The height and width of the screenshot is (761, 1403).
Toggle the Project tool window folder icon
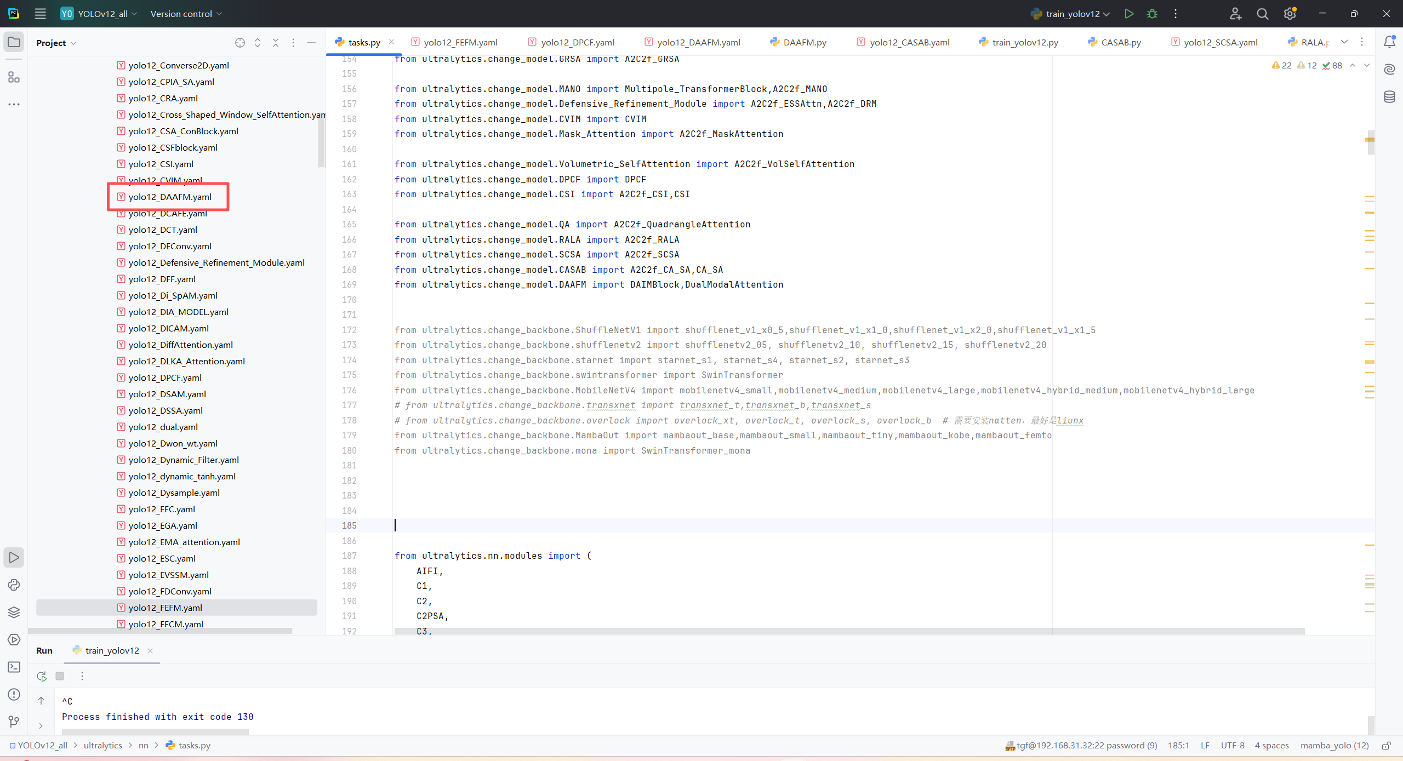coord(14,42)
